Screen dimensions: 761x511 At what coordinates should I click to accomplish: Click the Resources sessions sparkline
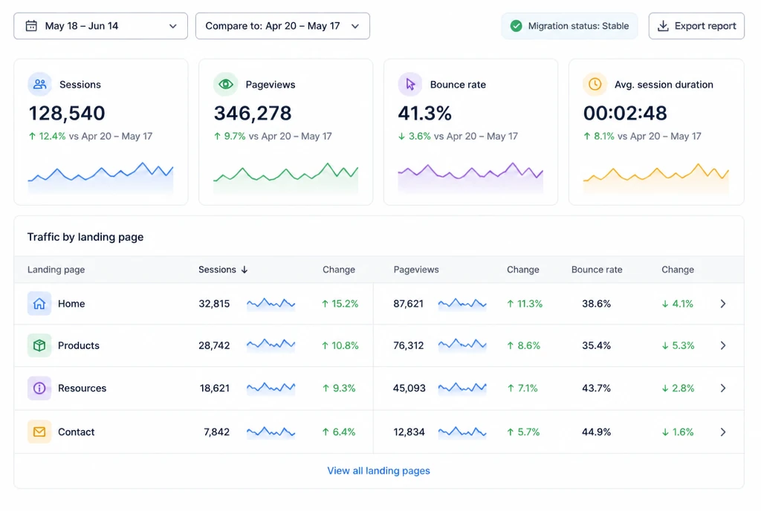271,388
